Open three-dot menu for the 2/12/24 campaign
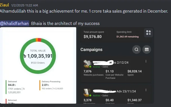The image size is (171, 107). [x=146, y=61]
